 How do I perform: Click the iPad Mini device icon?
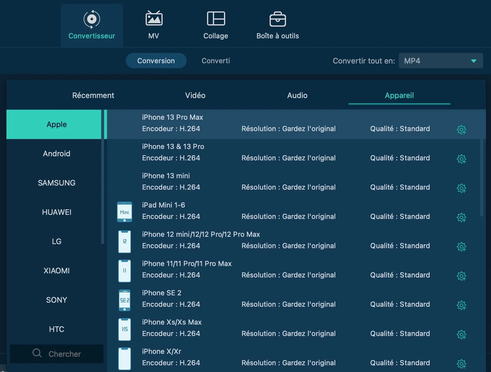[x=125, y=212]
